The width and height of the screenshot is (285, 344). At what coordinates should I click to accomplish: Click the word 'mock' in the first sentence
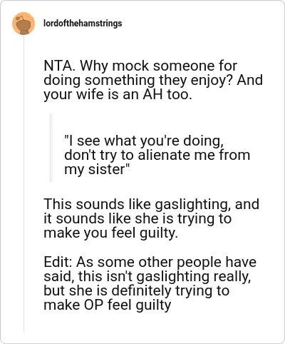[130, 66]
